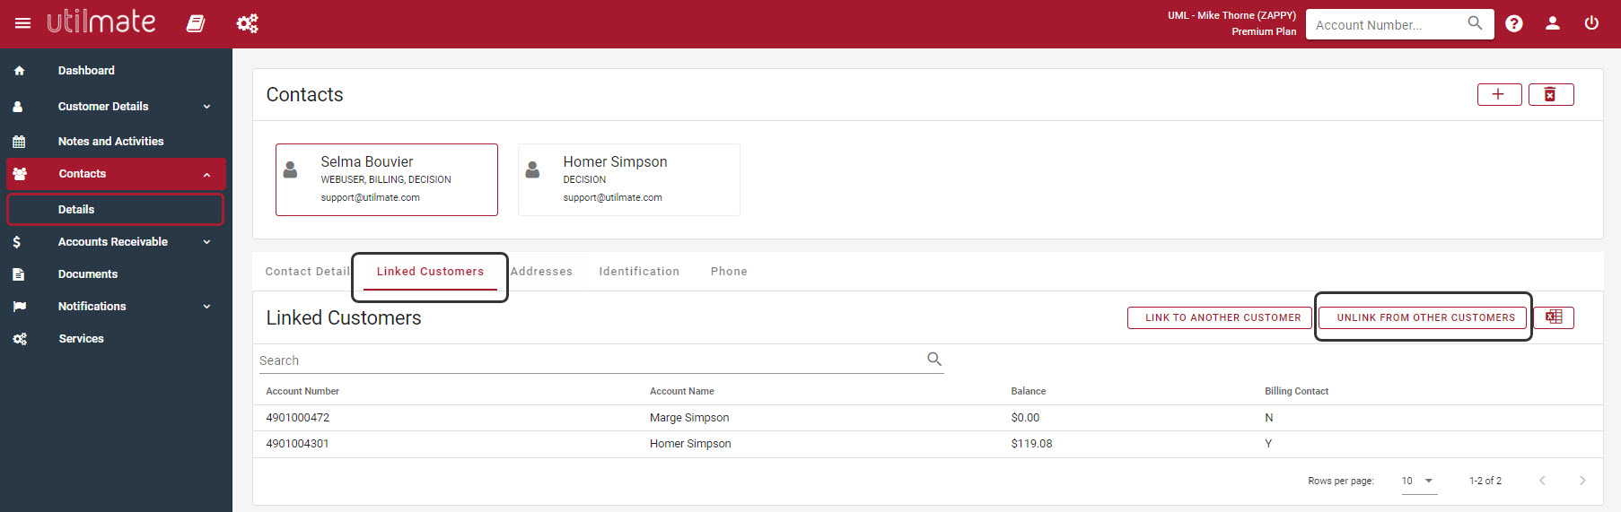Open the gears settings icon in header

coord(248,23)
